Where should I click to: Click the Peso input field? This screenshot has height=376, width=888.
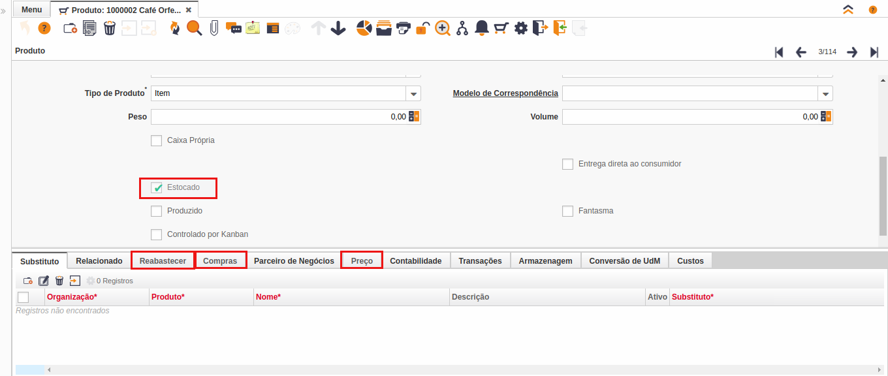pos(279,117)
